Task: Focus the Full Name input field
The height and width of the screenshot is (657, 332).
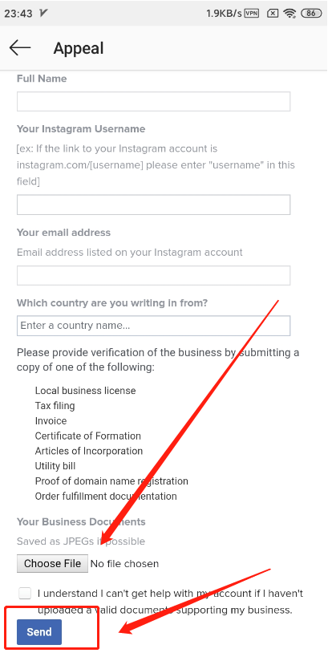Action: (x=154, y=101)
